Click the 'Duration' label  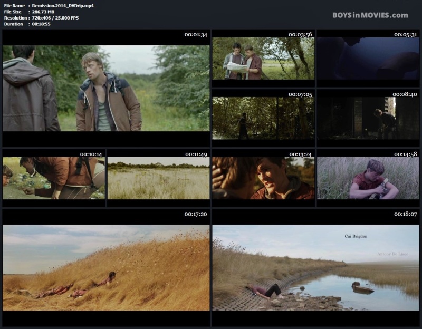(14, 24)
